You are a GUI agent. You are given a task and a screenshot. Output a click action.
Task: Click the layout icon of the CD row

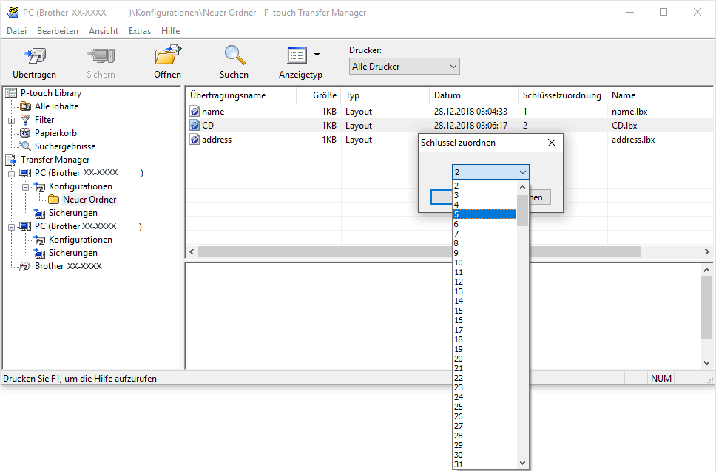(x=195, y=126)
